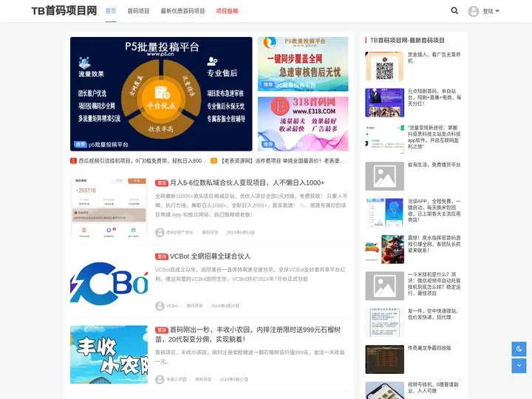Screen dimensions: 532x399
Task: Click 推荐 badge on p5批量投稿平台 banner
Action: click(81, 145)
